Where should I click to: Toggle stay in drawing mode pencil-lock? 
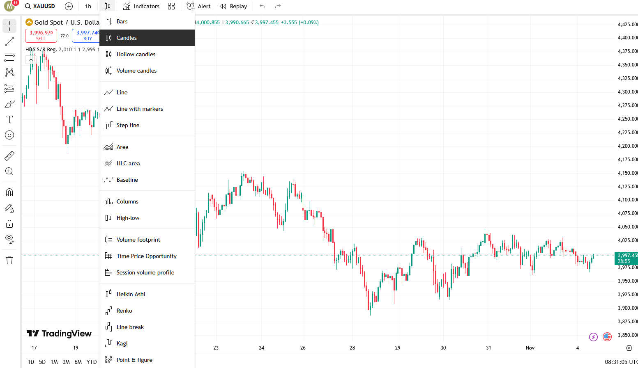(x=9, y=208)
